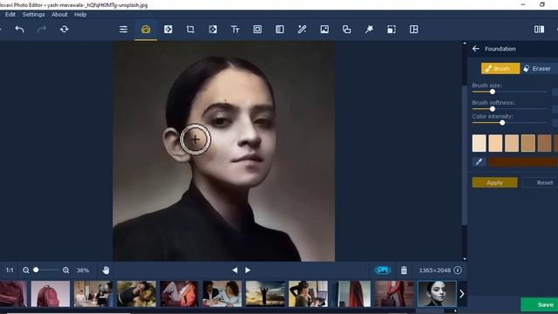This screenshot has height=314, width=558.
Task: Click the DPI badge in the status bar
Action: click(x=383, y=270)
